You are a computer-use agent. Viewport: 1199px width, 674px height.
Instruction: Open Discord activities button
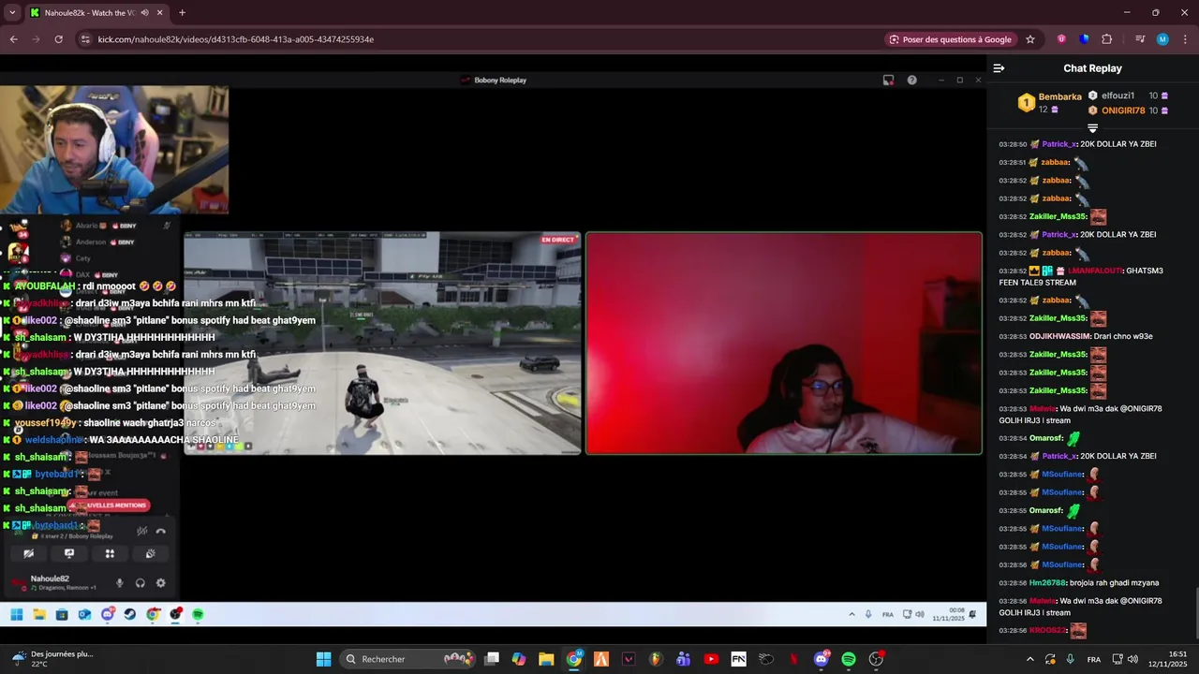coord(110,553)
